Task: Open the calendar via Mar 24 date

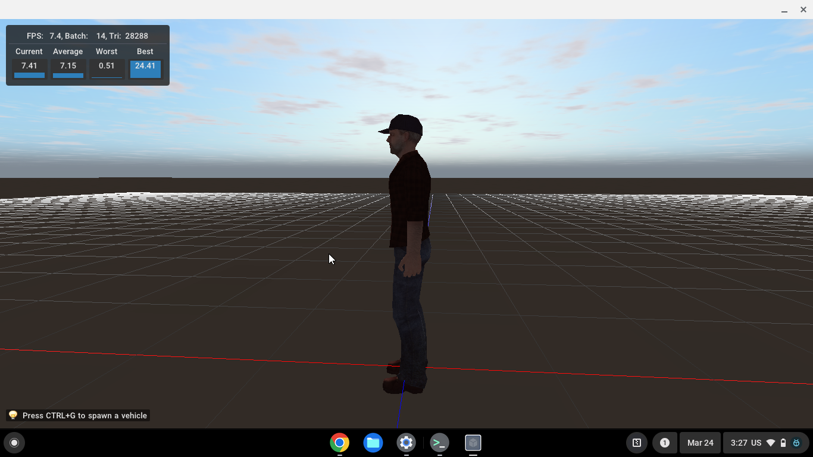Action: click(x=700, y=443)
